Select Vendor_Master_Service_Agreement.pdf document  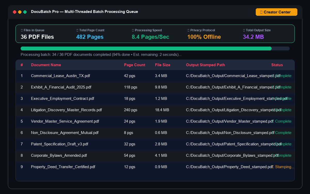pyautogui.click(x=65, y=121)
